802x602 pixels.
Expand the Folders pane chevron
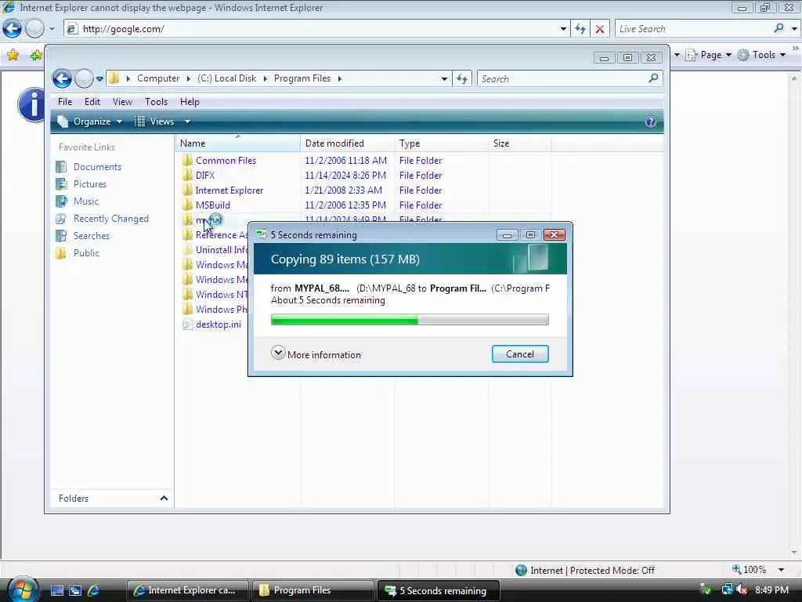coord(164,498)
